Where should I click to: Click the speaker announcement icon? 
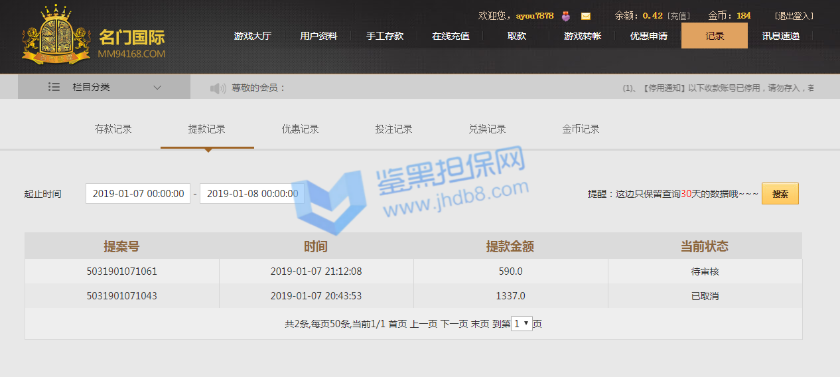point(218,88)
